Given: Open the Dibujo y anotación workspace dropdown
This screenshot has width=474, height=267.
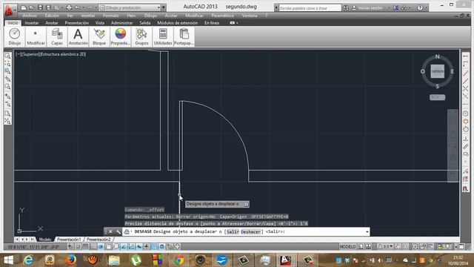Looking at the screenshot, I should pyautogui.click(x=130, y=7).
